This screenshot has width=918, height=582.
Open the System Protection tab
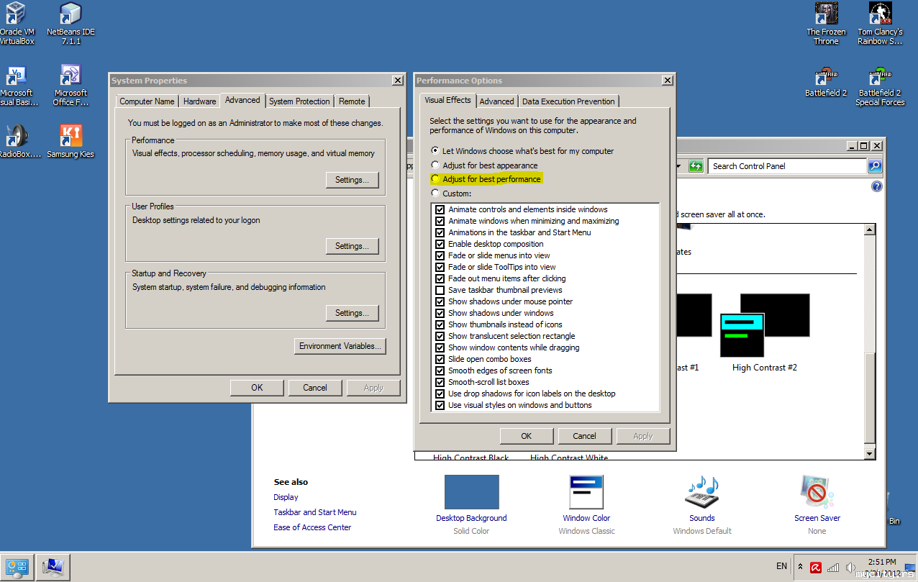pyautogui.click(x=299, y=101)
